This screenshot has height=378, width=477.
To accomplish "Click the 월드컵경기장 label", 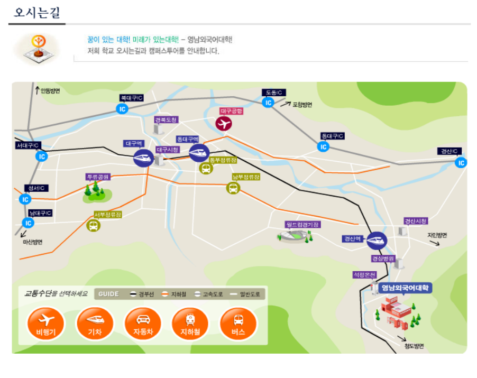I will pos(302,225).
